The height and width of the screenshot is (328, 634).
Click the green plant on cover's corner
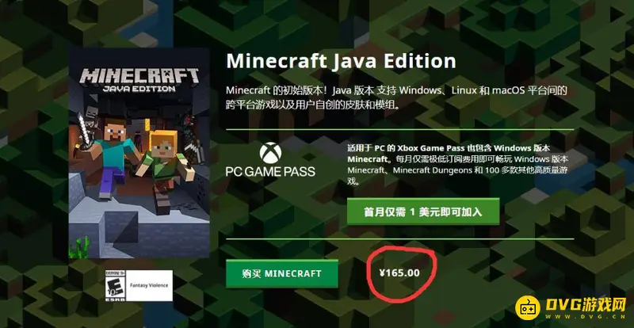point(79,247)
